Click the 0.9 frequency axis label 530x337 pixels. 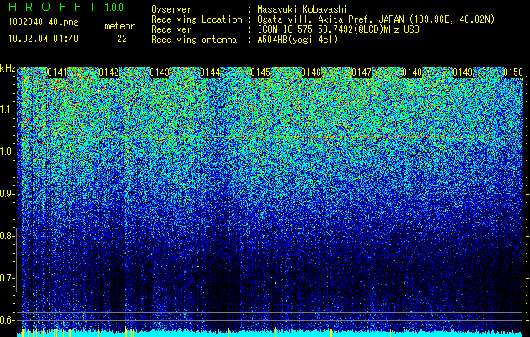pyautogui.click(x=8, y=194)
